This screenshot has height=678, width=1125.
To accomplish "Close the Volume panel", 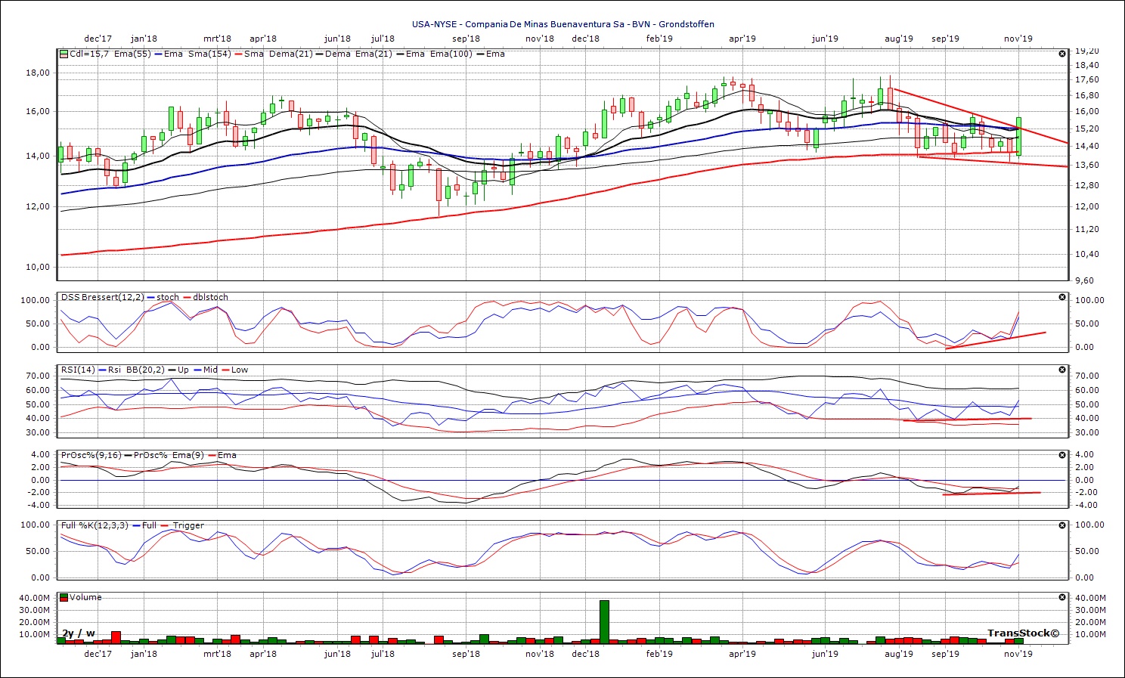I will click(x=1062, y=597).
